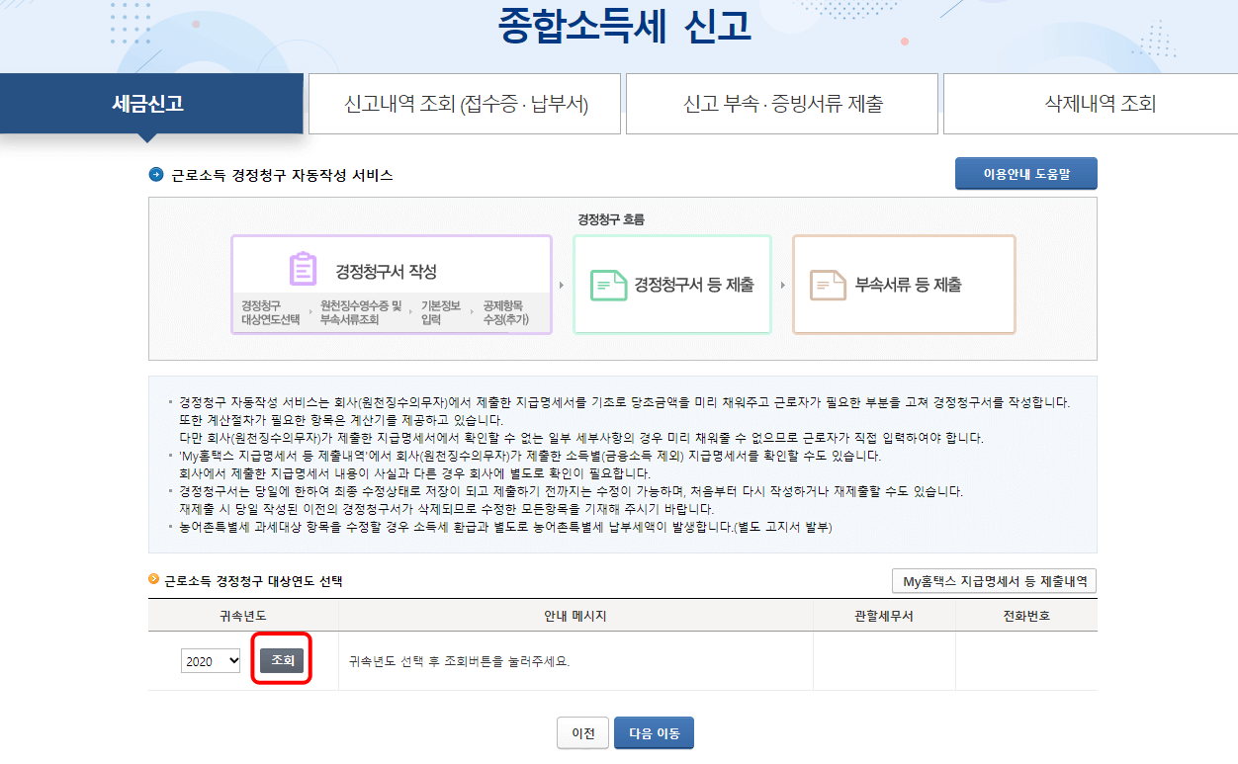Open 이용안내 도움말
Screen dimensions: 1238x764
click(1025, 173)
